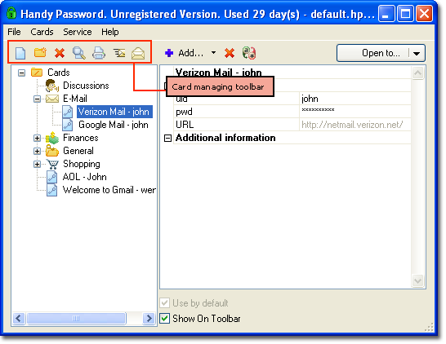This screenshot has width=446, height=344.
Task: Open the Open to... dropdown arrow
Action: (x=417, y=53)
